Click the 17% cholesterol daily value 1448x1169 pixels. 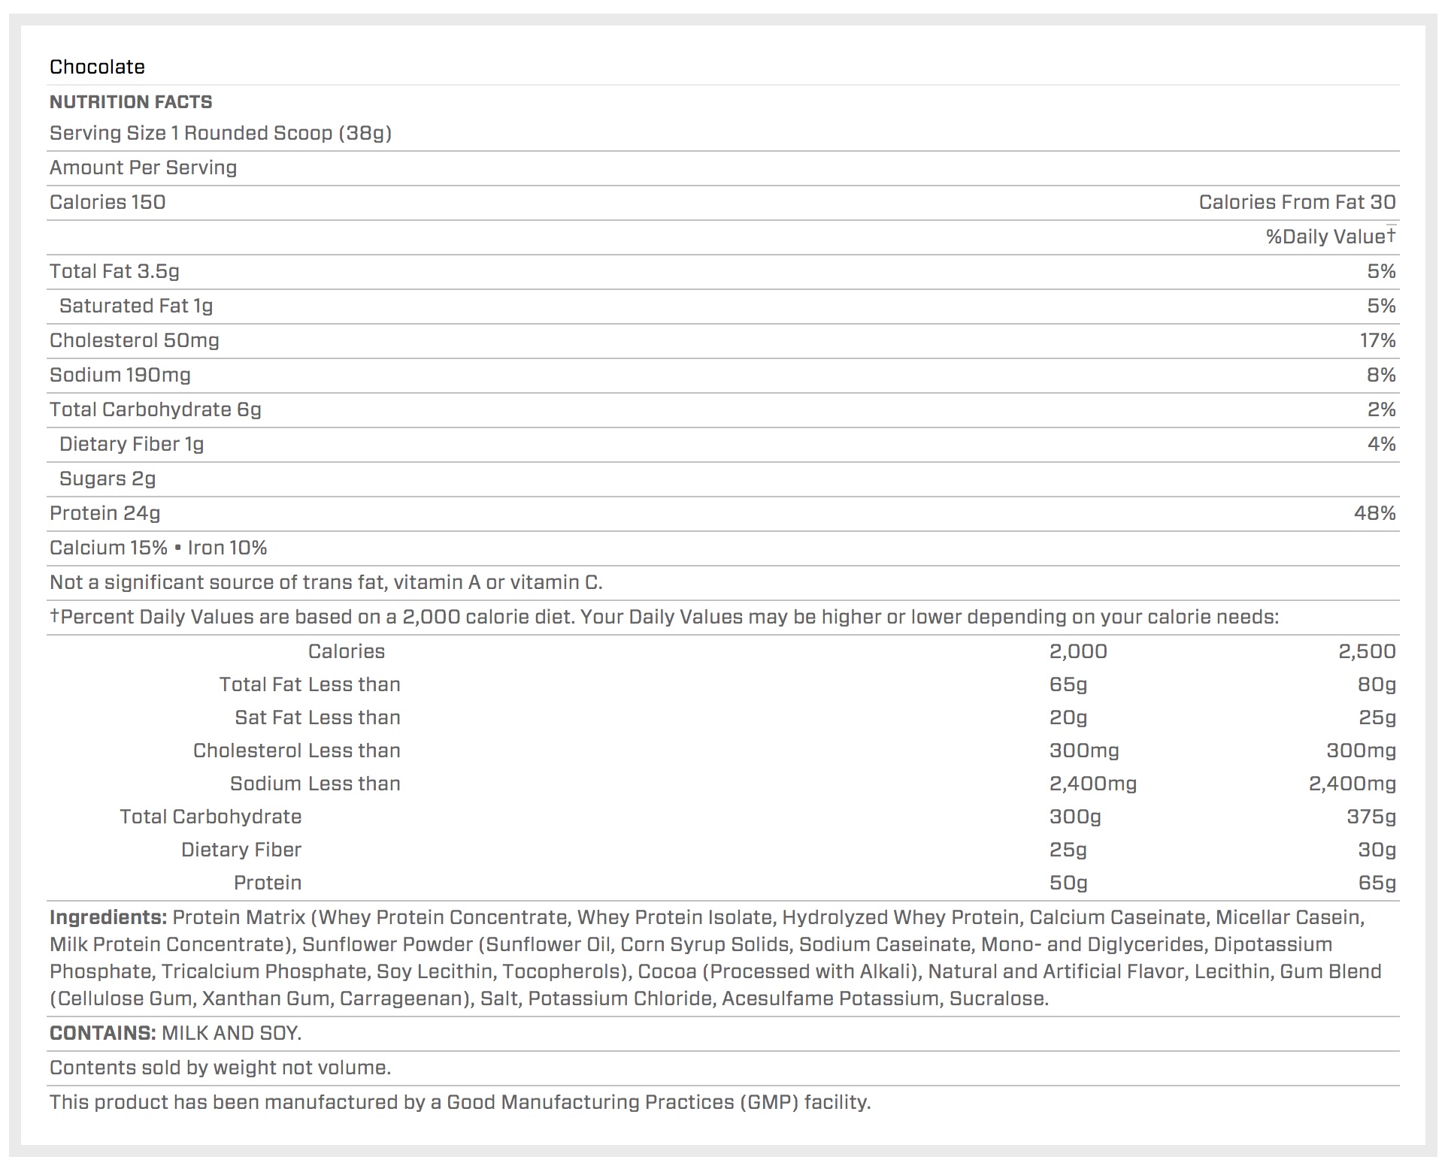pyautogui.click(x=1377, y=340)
